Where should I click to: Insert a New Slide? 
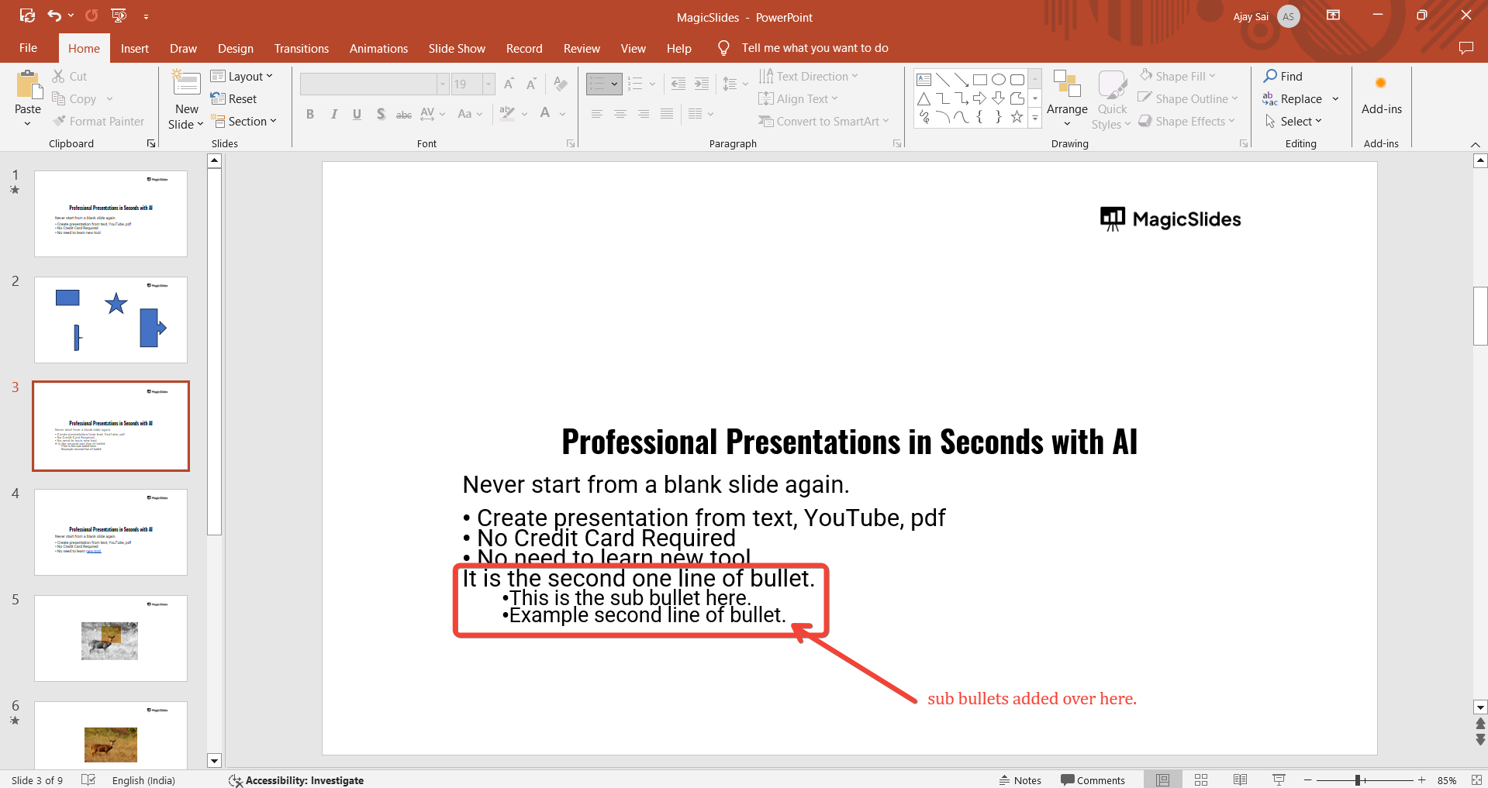[186, 84]
